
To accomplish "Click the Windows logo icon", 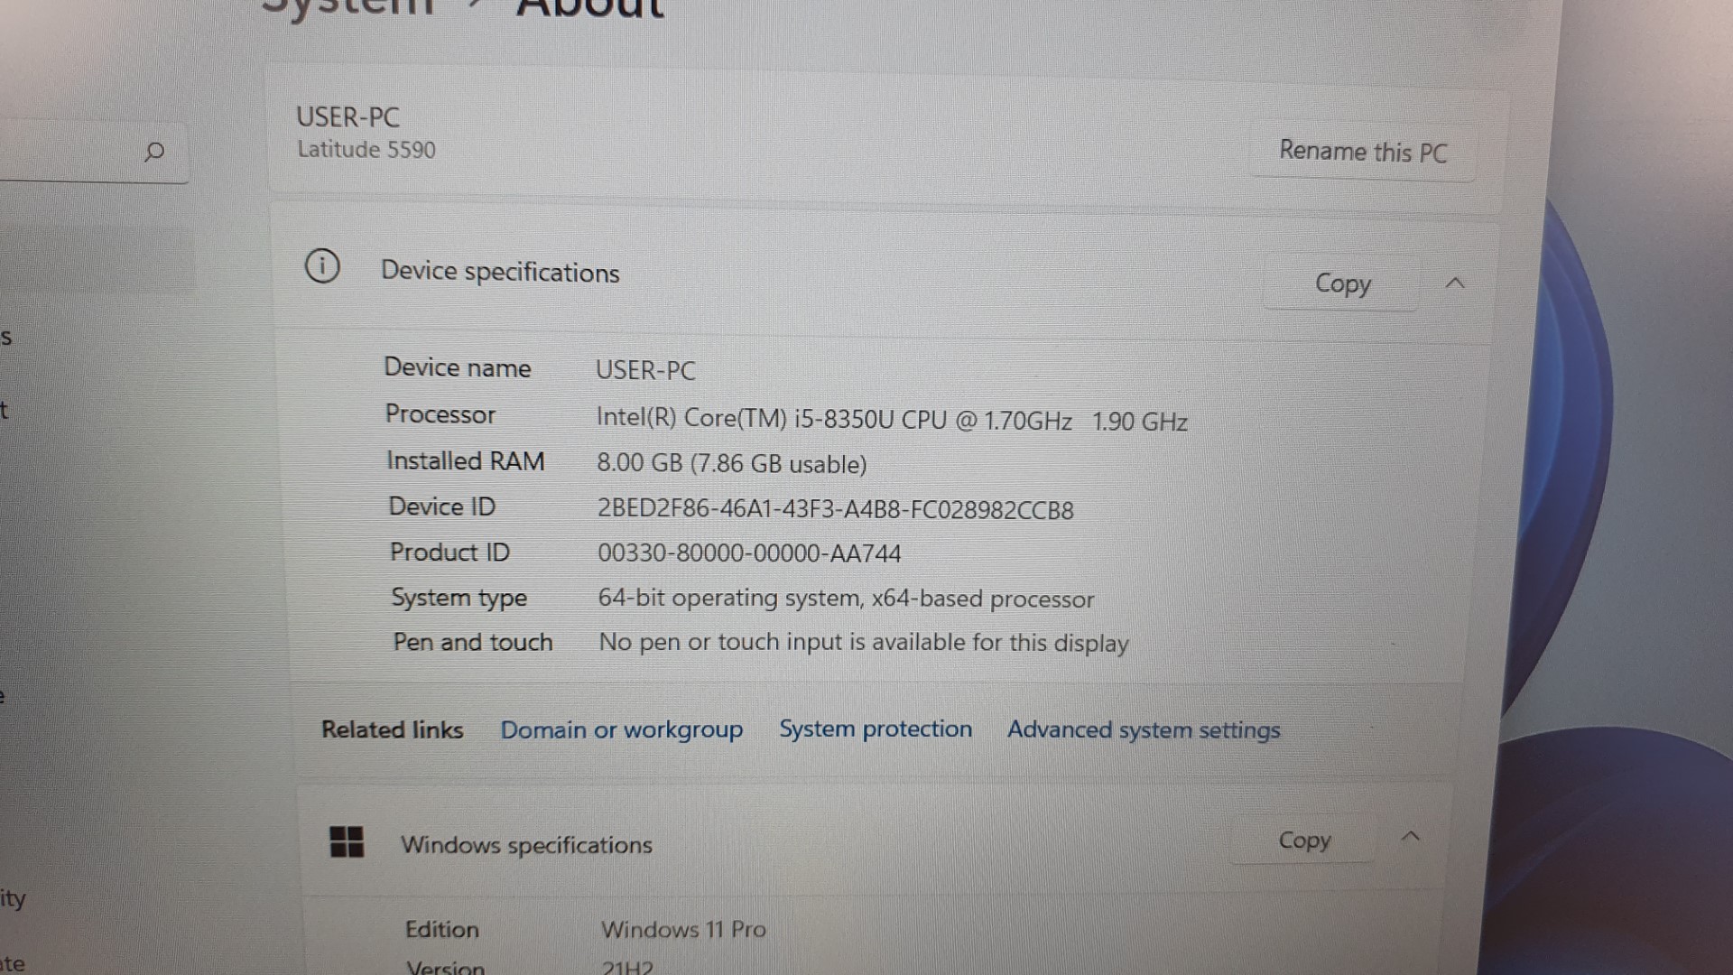I will [x=347, y=841].
